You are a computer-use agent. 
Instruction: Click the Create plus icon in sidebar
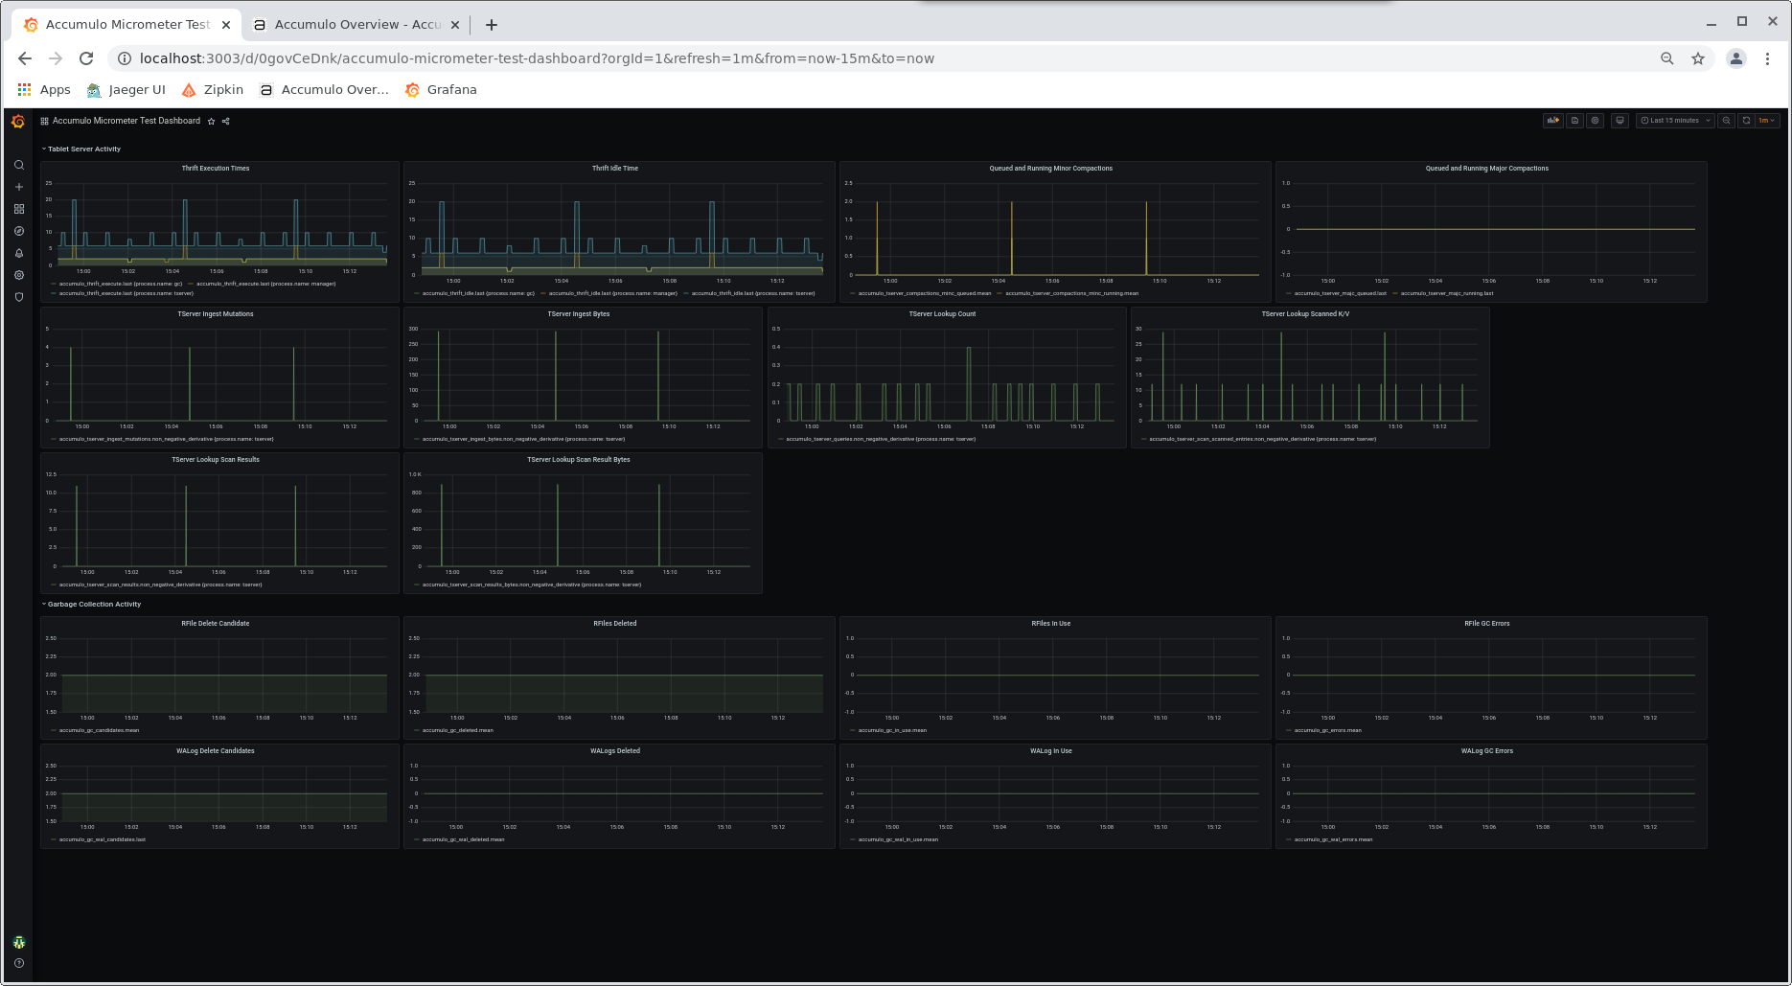pos(18,187)
